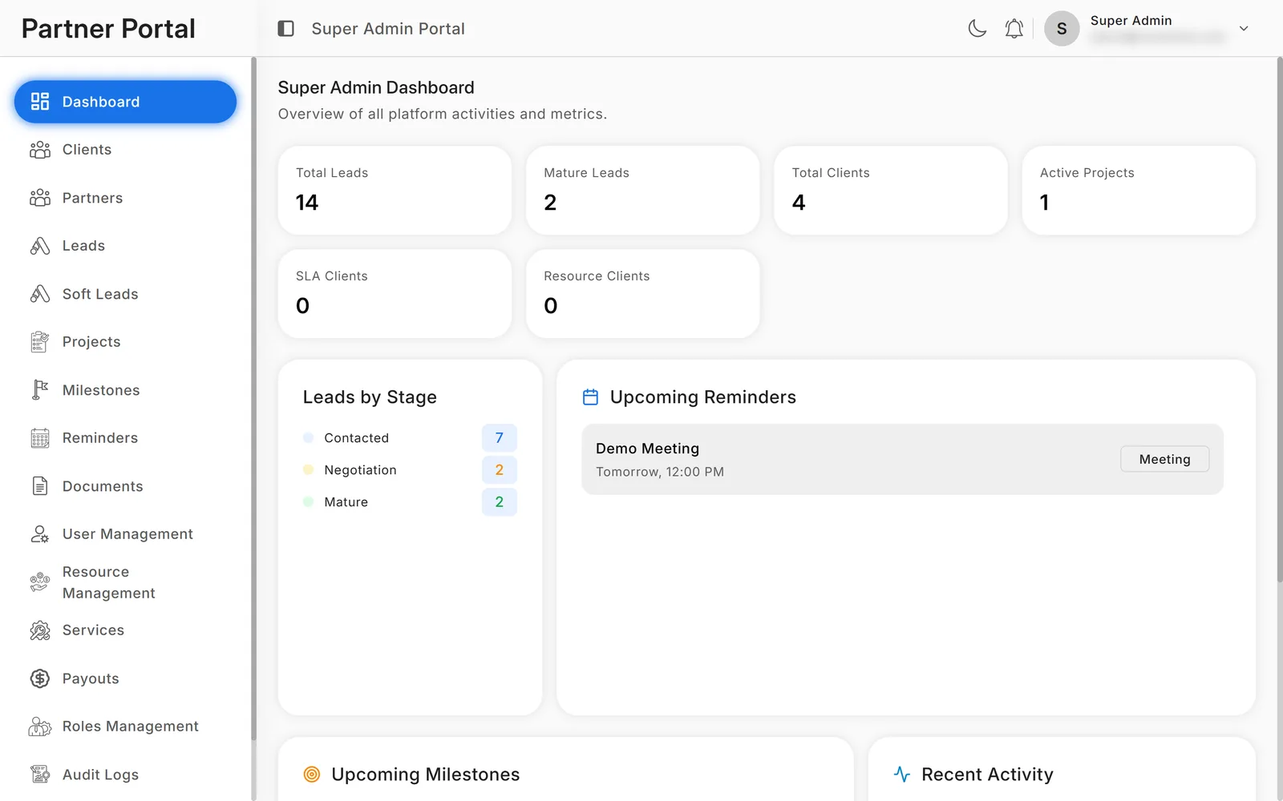
Task: Expand the Super Admin account dropdown
Action: pos(1244,29)
